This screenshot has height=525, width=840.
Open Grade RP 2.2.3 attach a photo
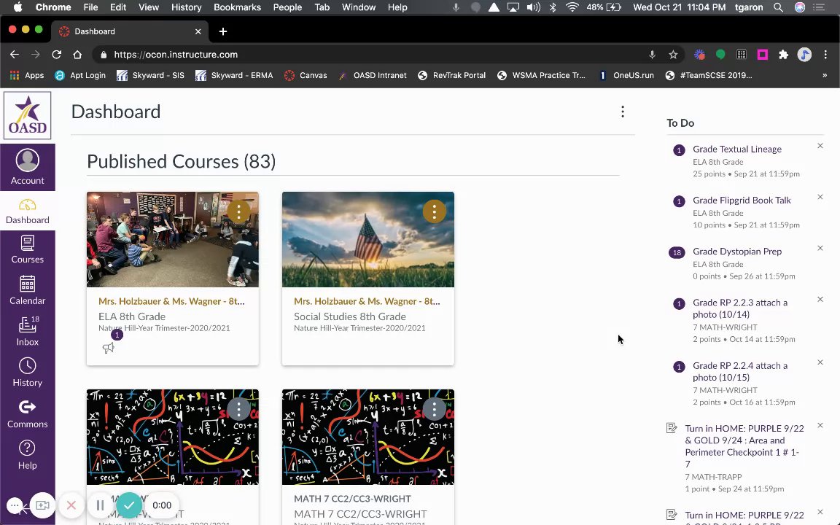tap(740, 308)
